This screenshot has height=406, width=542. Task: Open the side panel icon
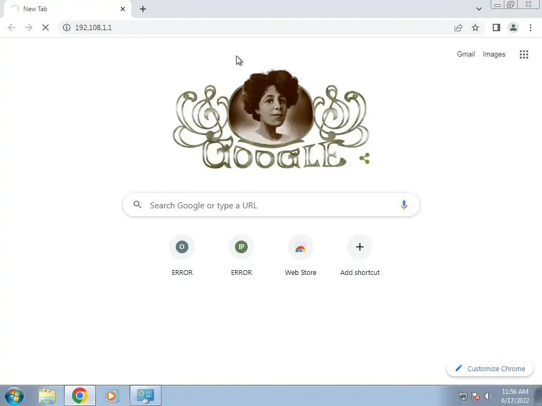(x=496, y=27)
